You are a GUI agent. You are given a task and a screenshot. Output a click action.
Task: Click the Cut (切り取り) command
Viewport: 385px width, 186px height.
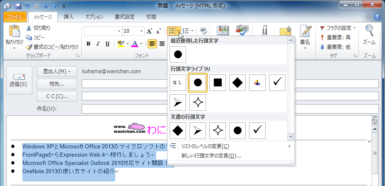tap(38, 28)
